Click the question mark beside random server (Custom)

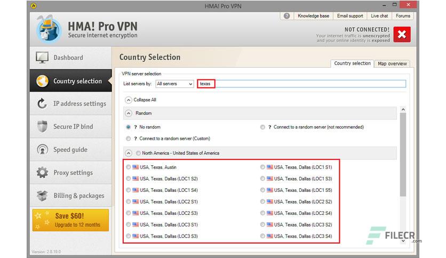pyautogui.click(x=136, y=139)
